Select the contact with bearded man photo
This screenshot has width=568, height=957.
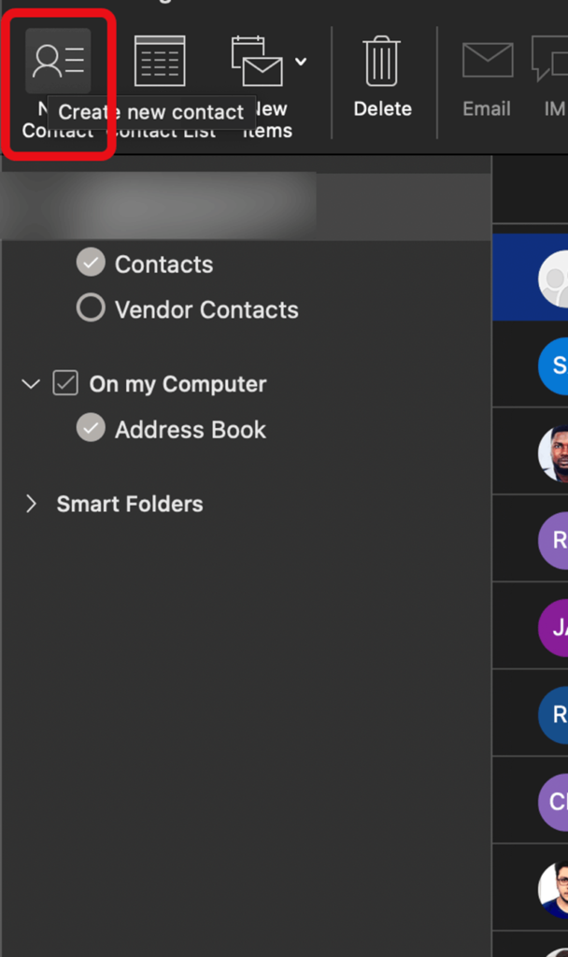pos(531,451)
